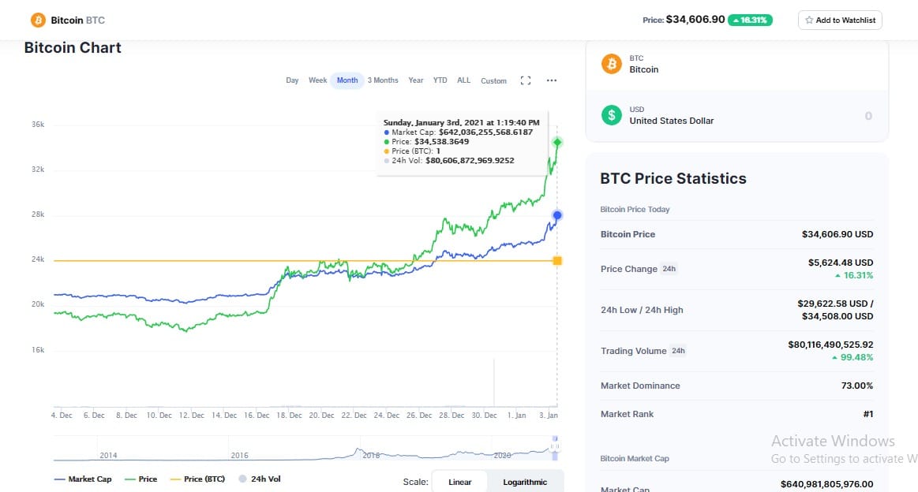Image resolution: width=918 pixels, height=492 pixels.
Task: Click the green price point marker
Action: pos(557,142)
